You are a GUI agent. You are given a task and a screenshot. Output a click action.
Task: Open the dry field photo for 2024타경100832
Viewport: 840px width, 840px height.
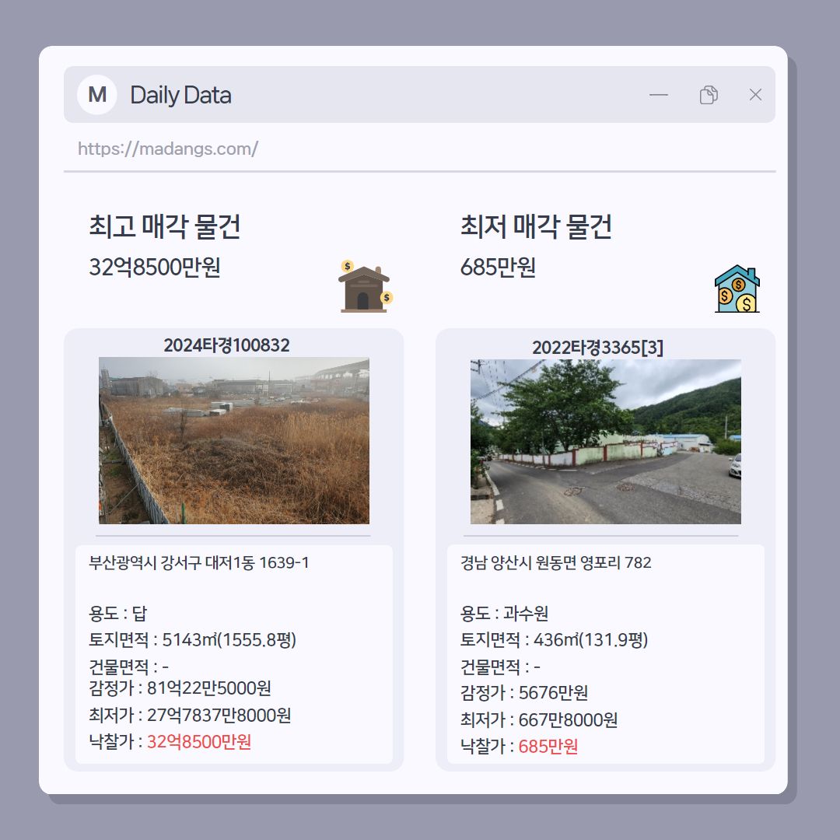234,440
